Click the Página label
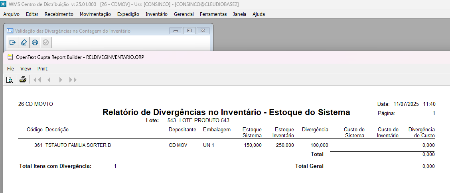This screenshot has height=193, width=450. click(x=387, y=113)
